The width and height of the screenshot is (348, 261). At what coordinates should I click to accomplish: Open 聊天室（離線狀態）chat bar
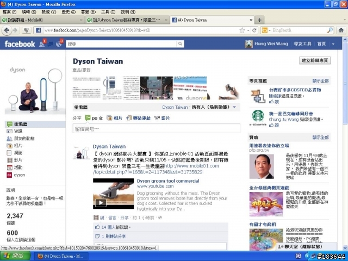[x=306, y=246]
